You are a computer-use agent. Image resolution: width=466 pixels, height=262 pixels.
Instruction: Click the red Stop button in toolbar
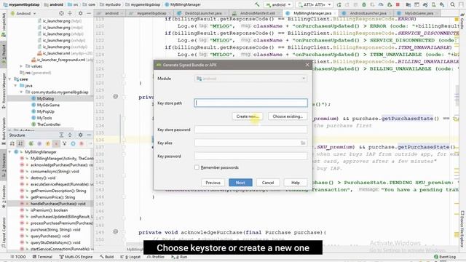(x=398, y=5)
